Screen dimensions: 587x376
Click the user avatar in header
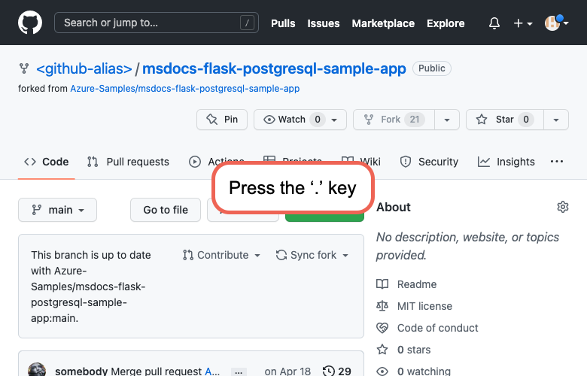pyautogui.click(x=553, y=23)
